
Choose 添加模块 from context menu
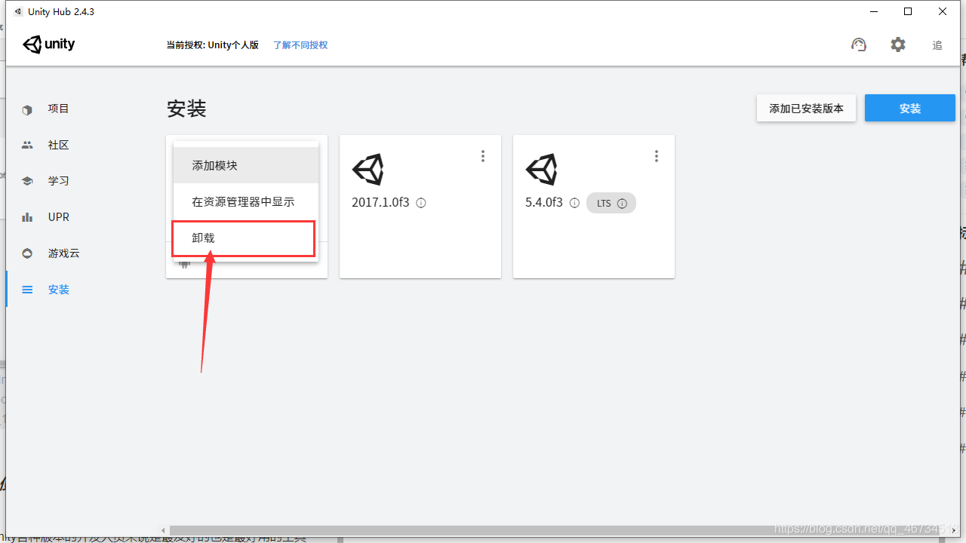coord(246,165)
